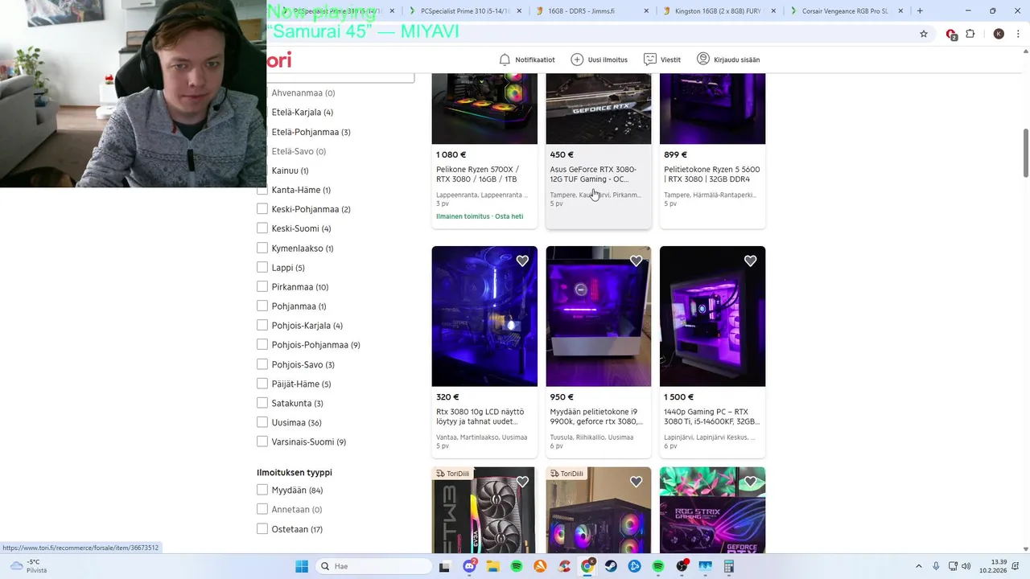
Task: Select the Päijät-Häme (5) region label
Action: click(x=301, y=384)
